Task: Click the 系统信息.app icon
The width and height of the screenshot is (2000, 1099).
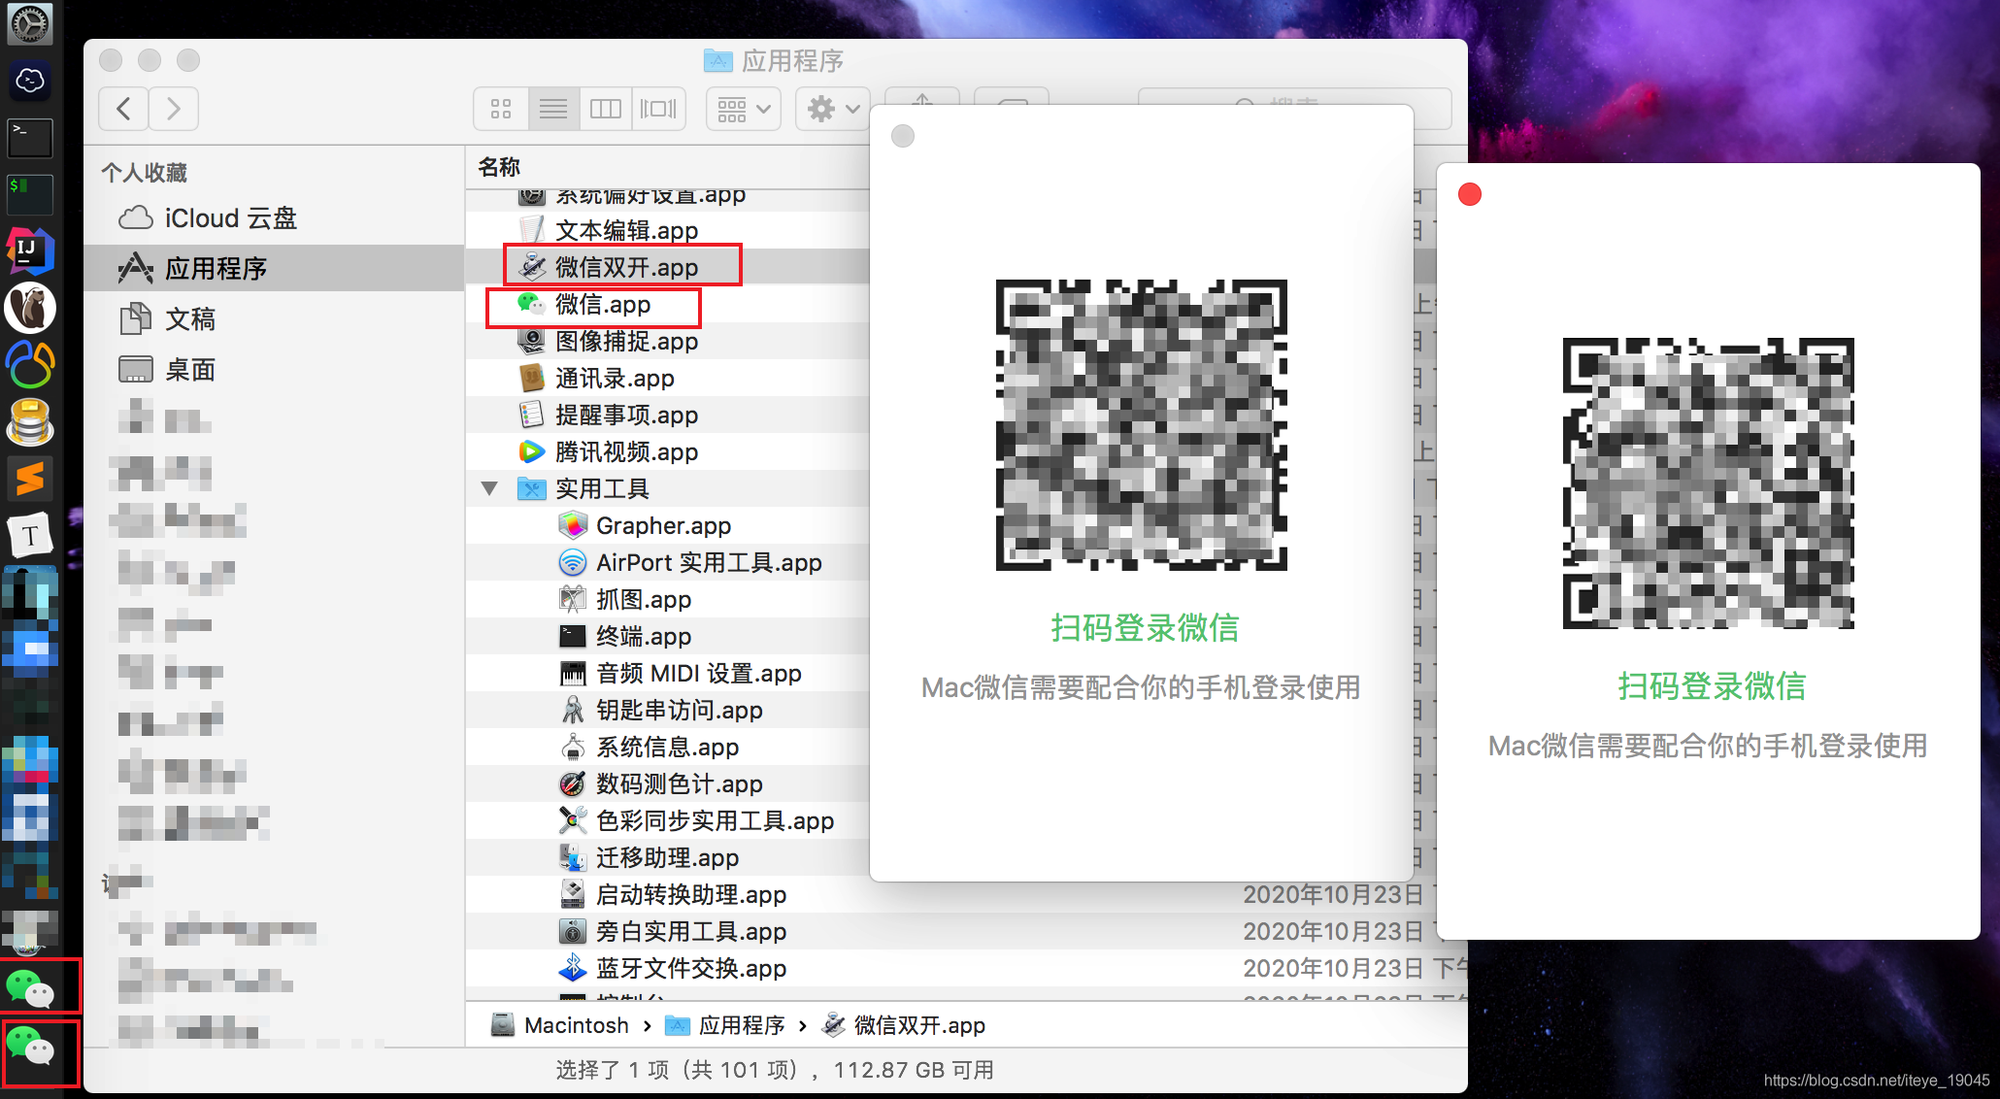Action: click(573, 747)
